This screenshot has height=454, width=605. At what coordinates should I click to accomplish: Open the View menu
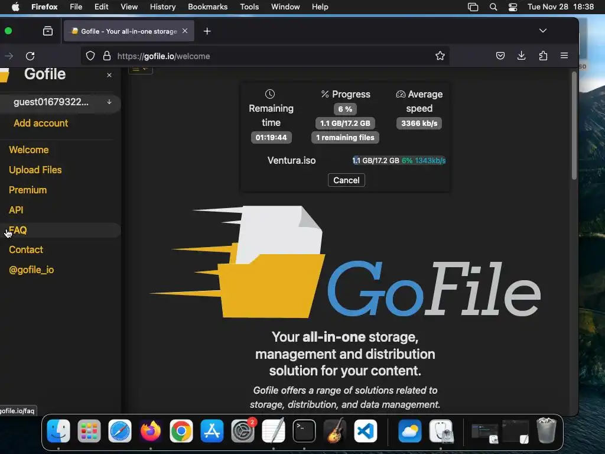129,7
